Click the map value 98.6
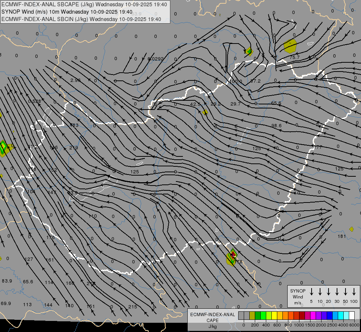361x332 pixels. (276, 125)
